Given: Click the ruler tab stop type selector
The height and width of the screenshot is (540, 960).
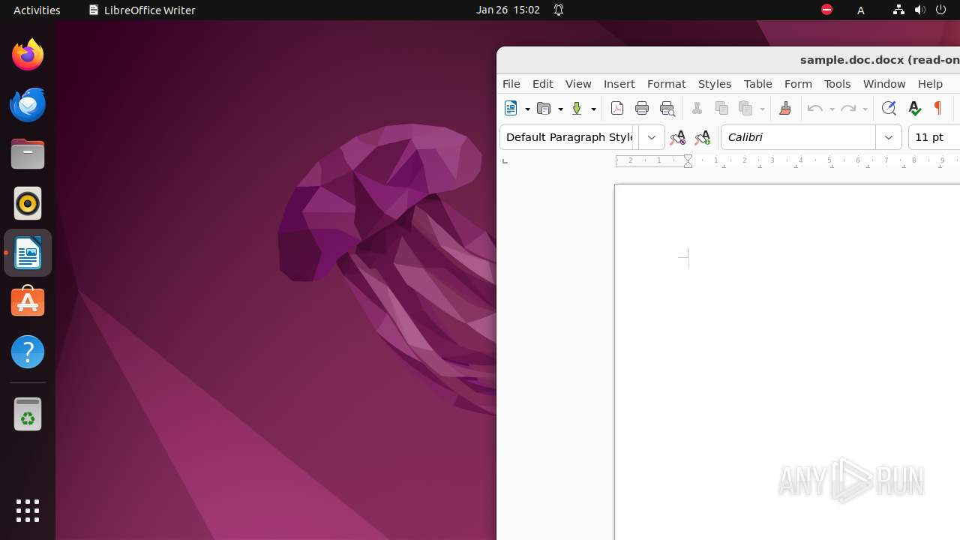Looking at the screenshot, I should pyautogui.click(x=505, y=161).
